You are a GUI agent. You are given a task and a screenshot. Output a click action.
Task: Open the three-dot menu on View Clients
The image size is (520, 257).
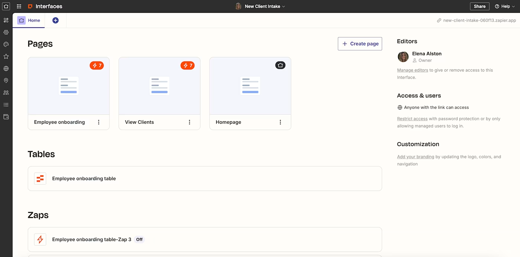coord(189,122)
